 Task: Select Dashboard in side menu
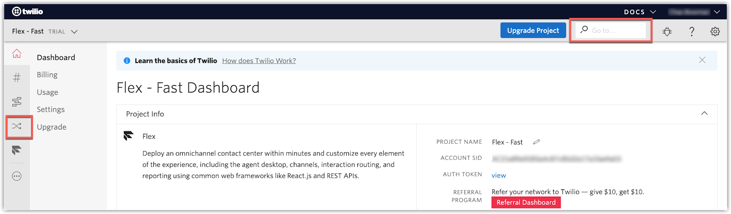[56, 57]
